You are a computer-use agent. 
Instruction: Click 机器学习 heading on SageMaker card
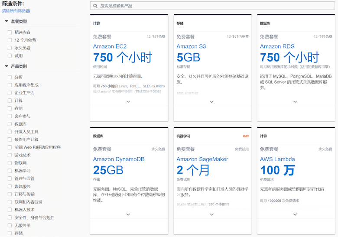click(x=183, y=136)
